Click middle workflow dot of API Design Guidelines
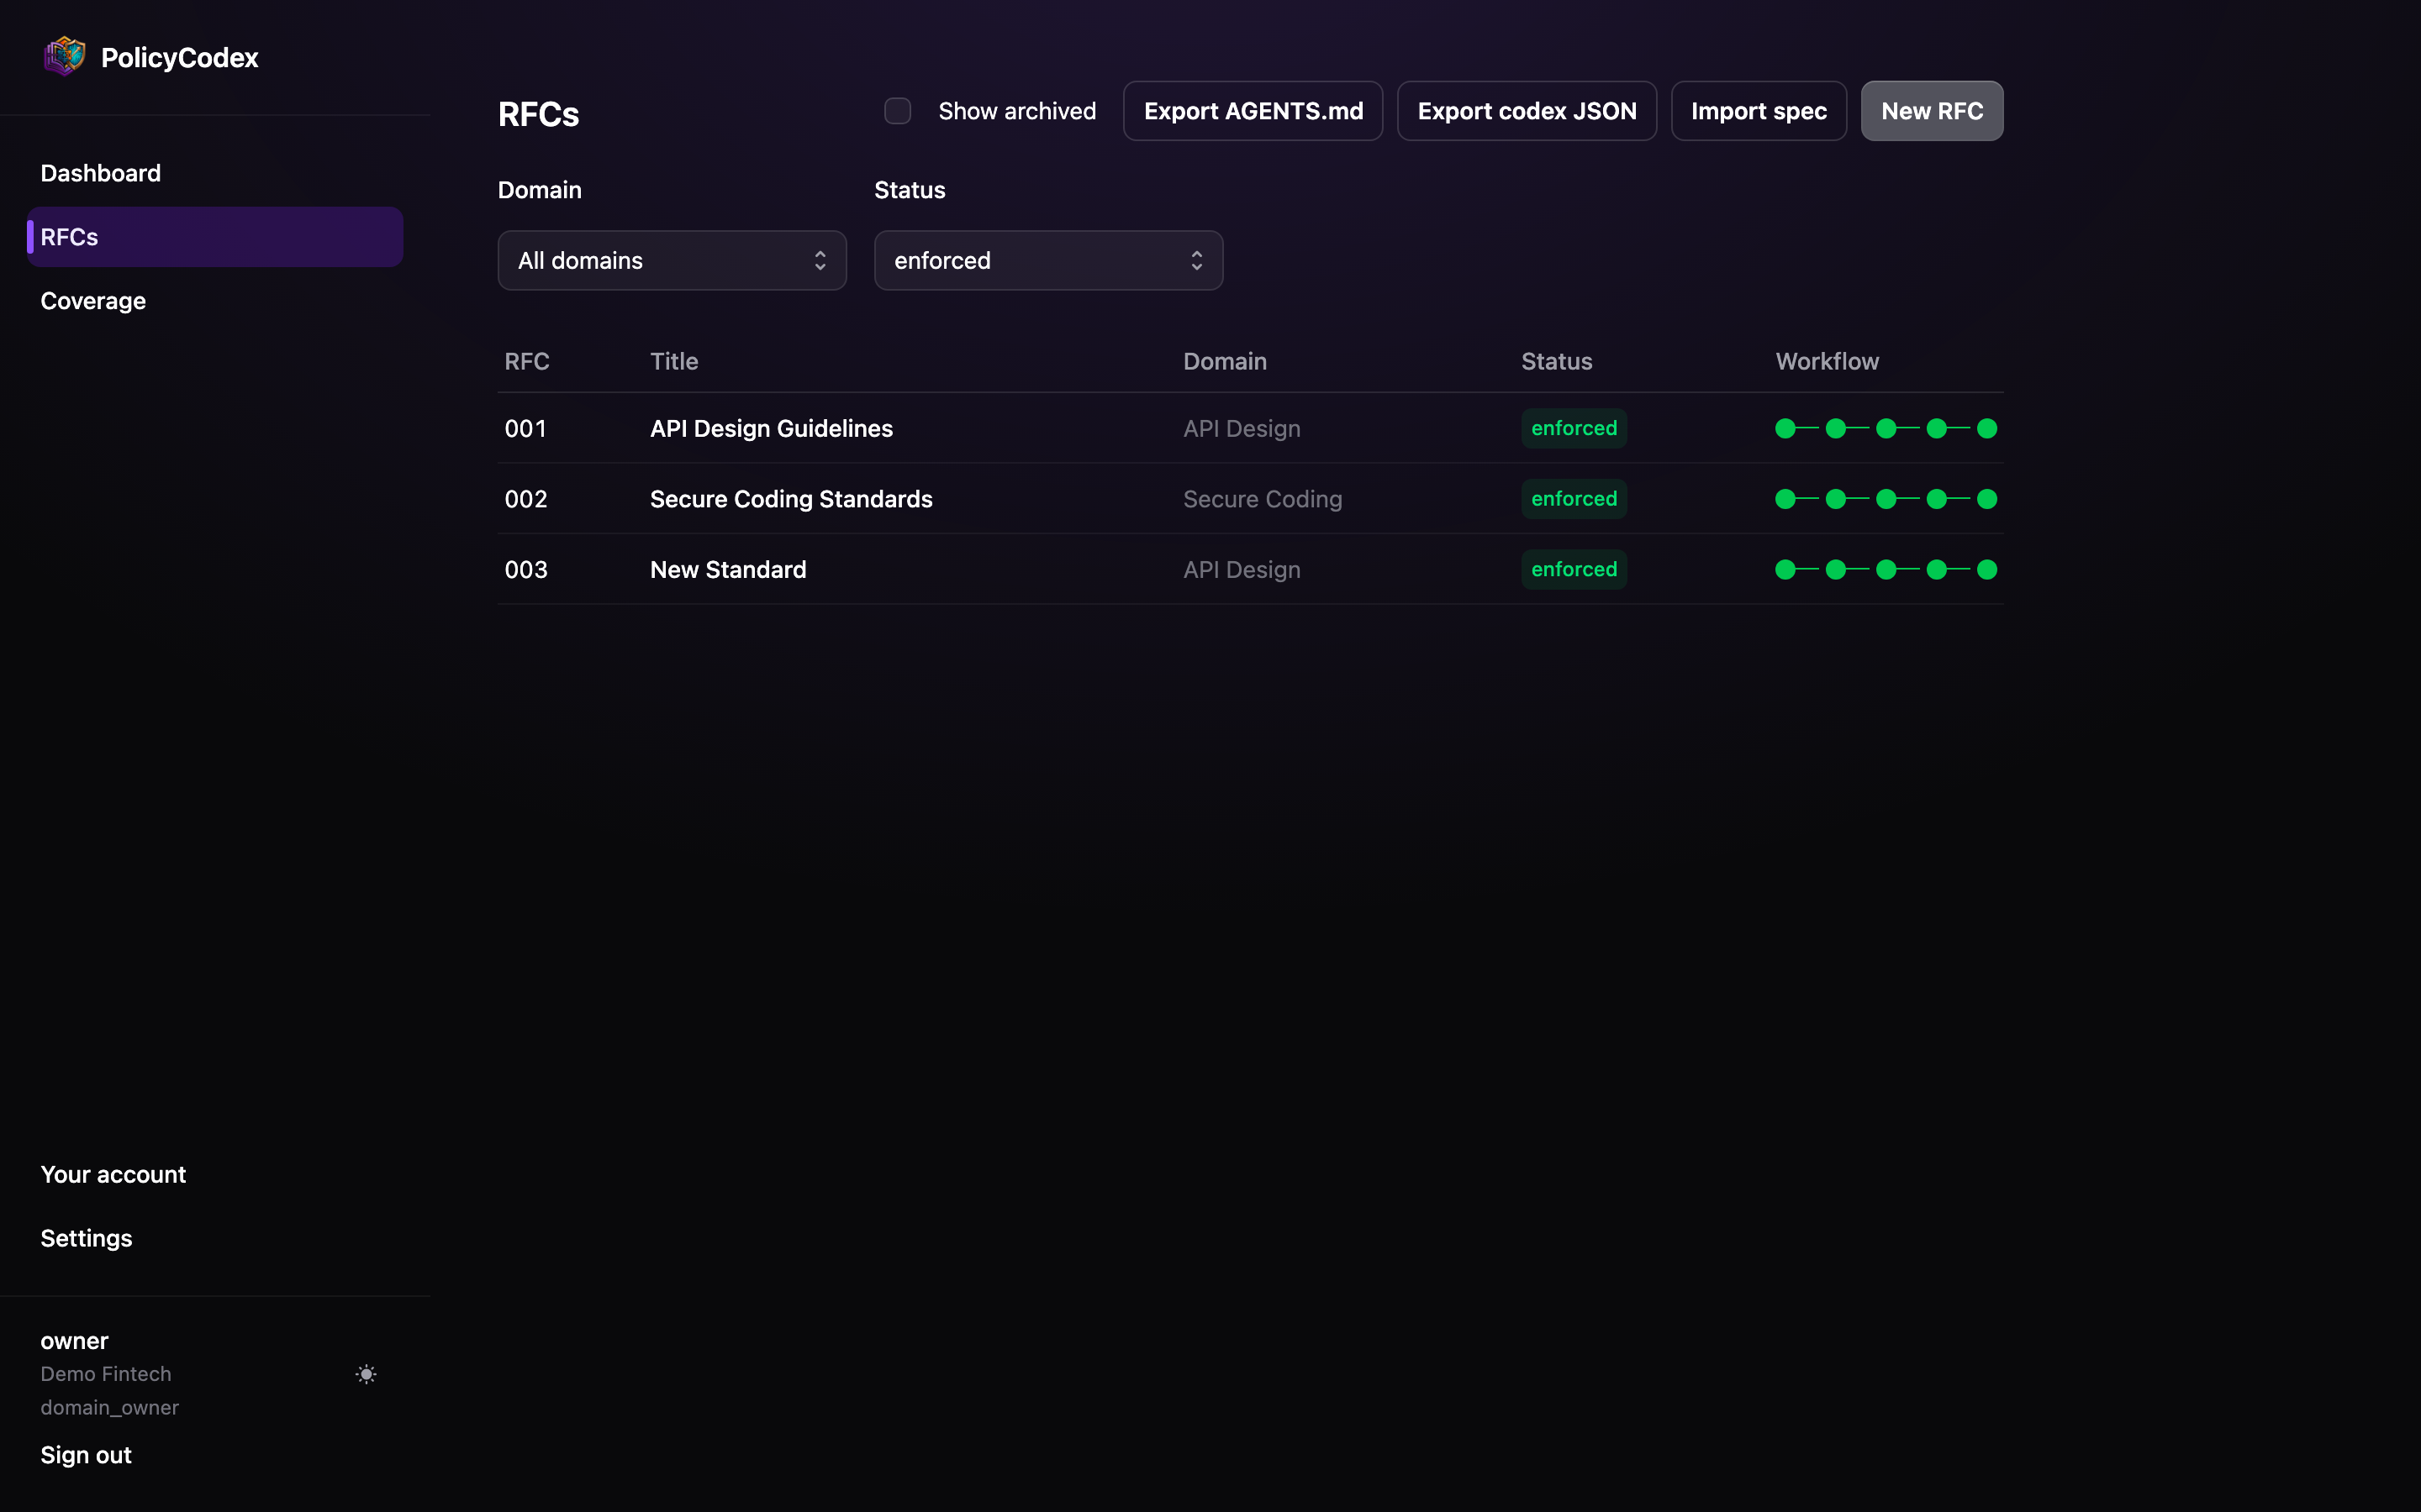The image size is (2421, 1512). (1886, 428)
